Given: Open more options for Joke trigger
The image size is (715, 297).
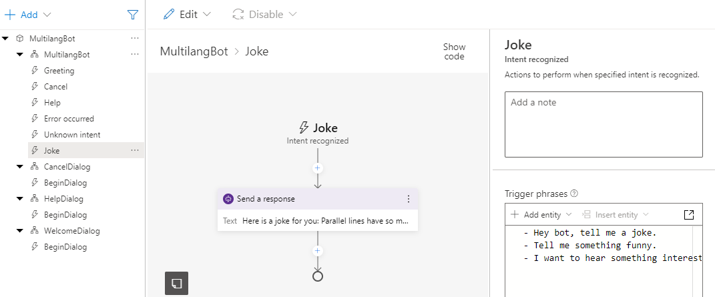Looking at the screenshot, I should pos(135,151).
